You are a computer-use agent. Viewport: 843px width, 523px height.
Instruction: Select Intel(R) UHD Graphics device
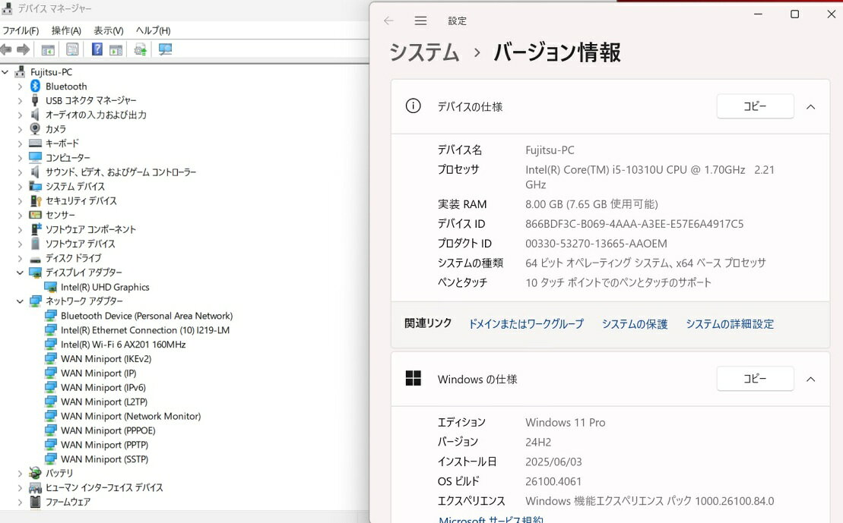(x=105, y=288)
